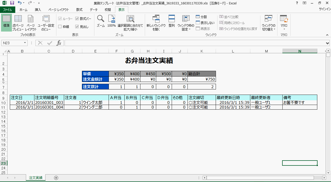The image size is (331, 182).
Task: Click the 100% zoom icon
Action: (x=111, y=19)
